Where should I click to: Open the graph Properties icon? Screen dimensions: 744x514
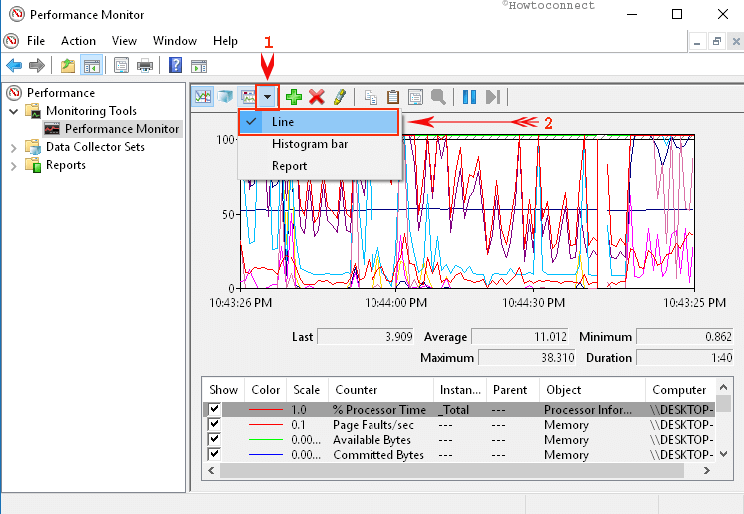(x=415, y=97)
